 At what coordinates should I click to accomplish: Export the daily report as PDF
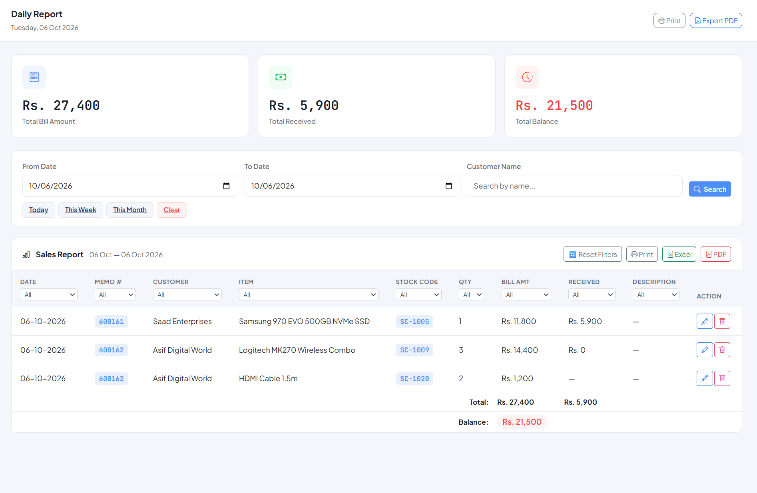716,20
